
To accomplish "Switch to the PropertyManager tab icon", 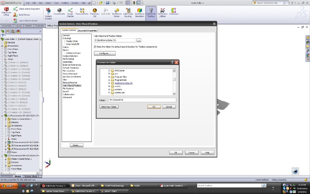I will click(x=8, y=31).
